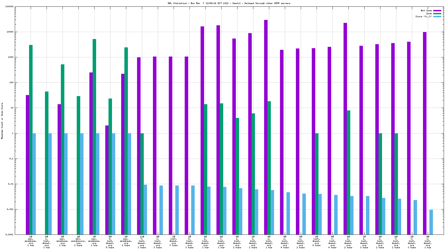Select the 4@ 2.list.dnswl.org 2 hops label
The height and width of the screenshot is (252, 448).
(x=301, y=242)
